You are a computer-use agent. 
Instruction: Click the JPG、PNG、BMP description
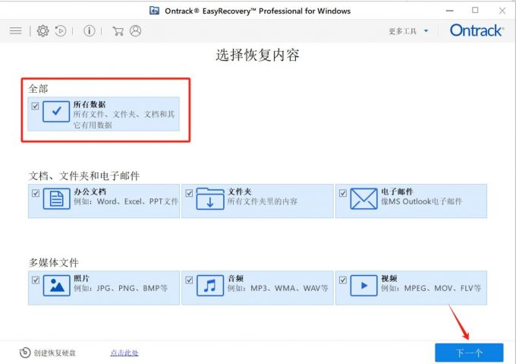tap(121, 288)
